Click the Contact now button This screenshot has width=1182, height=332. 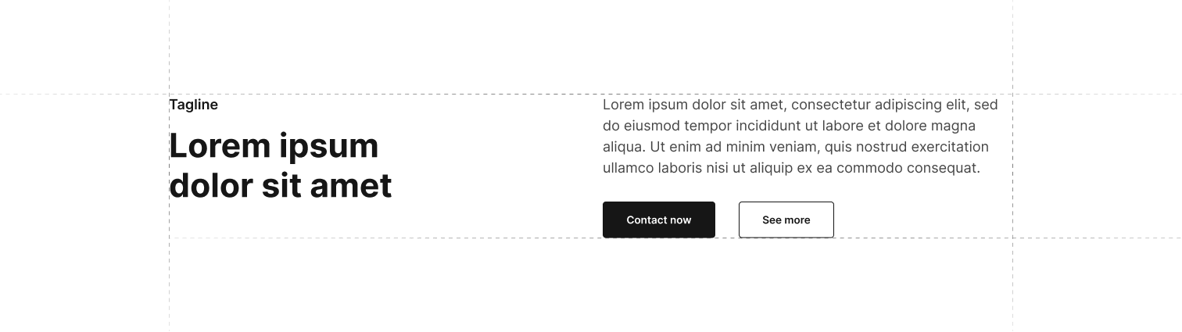tap(658, 220)
